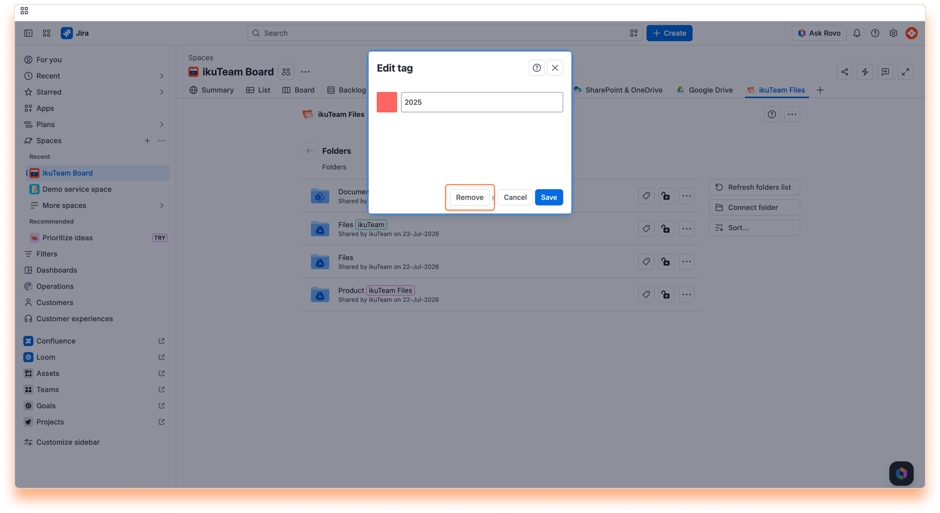Cancel the Edit tag dialog
The image size is (940, 513).
point(515,197)
